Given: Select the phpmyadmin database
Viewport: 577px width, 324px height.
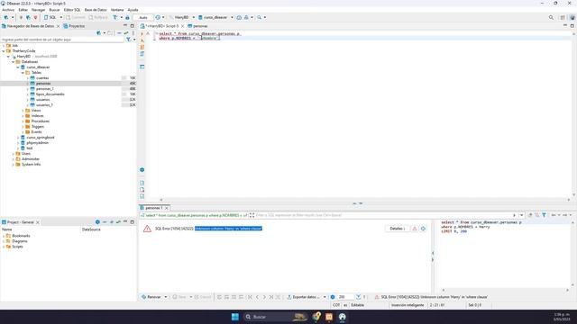Looking at the screenshot, I should (38, 143).
